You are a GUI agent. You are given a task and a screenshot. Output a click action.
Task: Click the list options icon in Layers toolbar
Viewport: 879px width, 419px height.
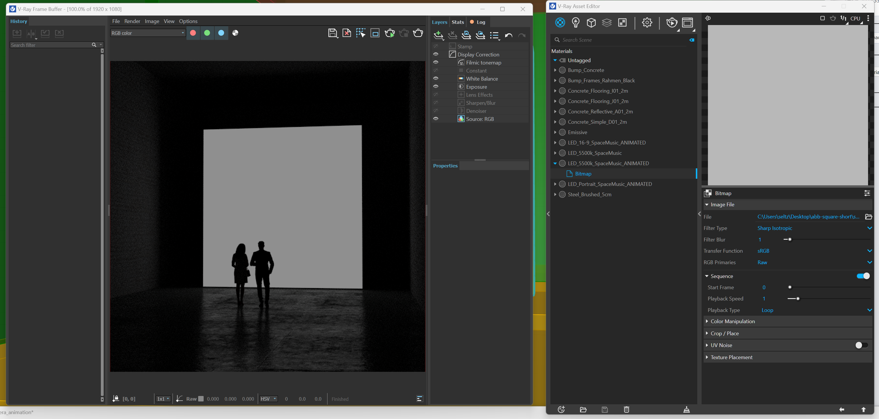pos(495,35)
